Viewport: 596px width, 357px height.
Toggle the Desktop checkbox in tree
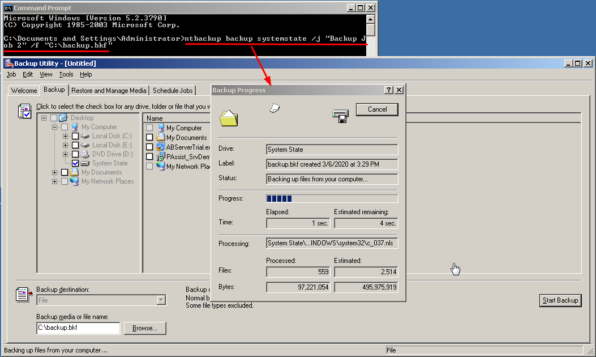(x=54, y=118)
